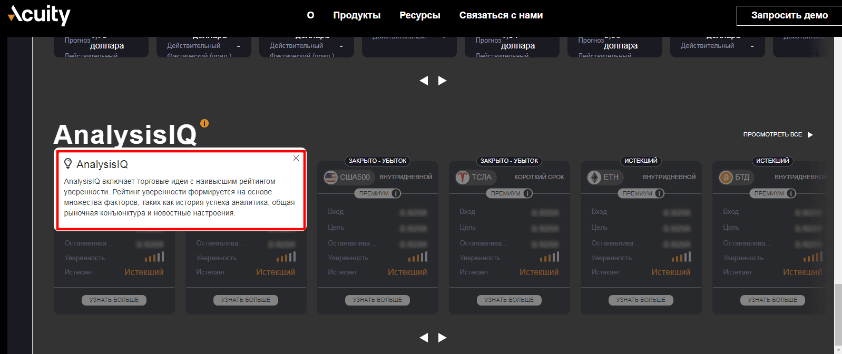Click the ПРЕМИУМ label on the США500 card
Viewport: 842px width, 354px height.
click(374, 193)
